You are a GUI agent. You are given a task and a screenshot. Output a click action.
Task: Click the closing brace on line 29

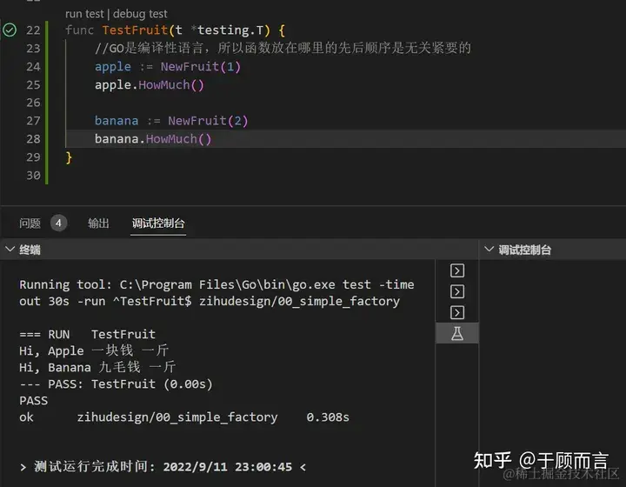pyautogui.click(x=69, y=157)
